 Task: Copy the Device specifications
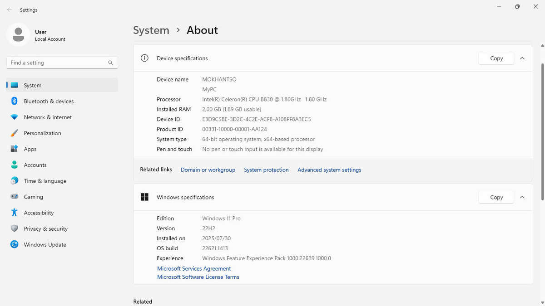(x=496, y=58)
